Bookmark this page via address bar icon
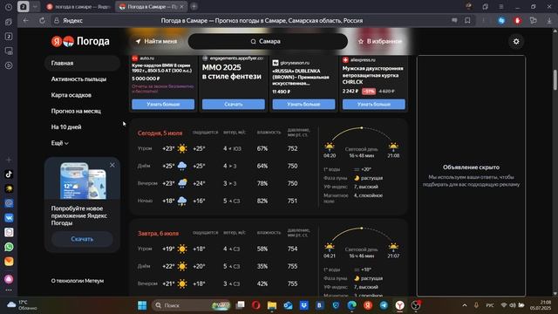This screenshot has width=558, height=314. click(467, 21)
